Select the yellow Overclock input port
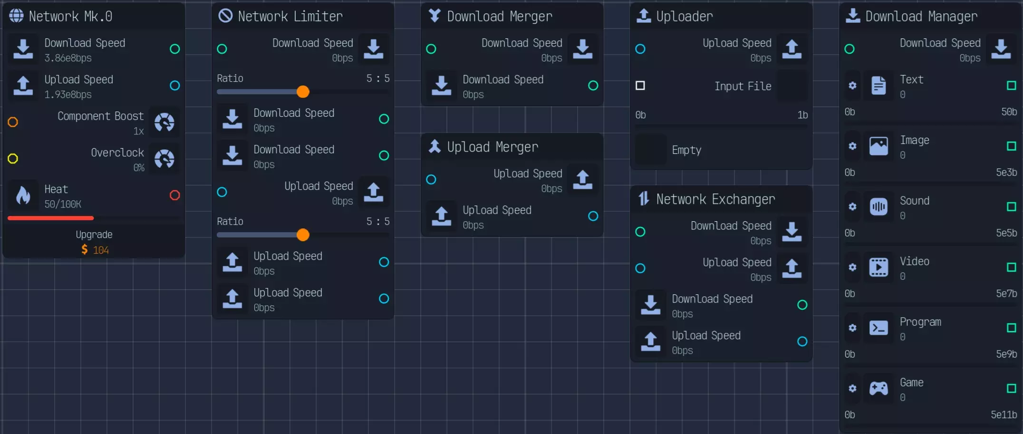The width and height of the screenshot is (1023, 434). (x=13, y=159)
